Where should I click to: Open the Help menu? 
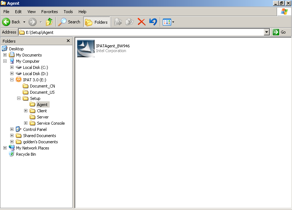coord(82,12)
